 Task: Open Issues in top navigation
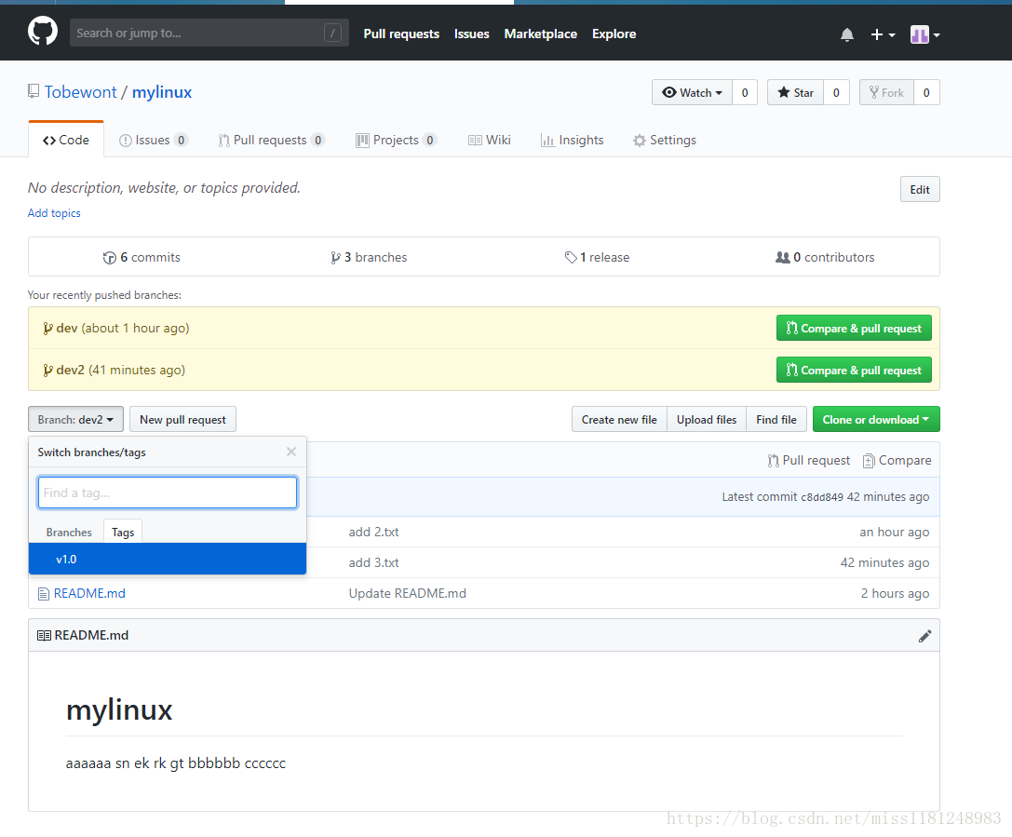471,34
